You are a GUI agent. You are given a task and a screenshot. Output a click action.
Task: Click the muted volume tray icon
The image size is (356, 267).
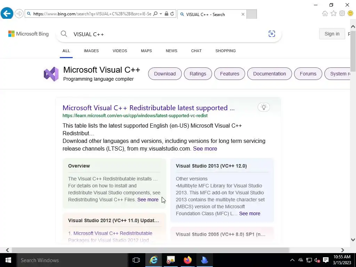tap(317, 260)
